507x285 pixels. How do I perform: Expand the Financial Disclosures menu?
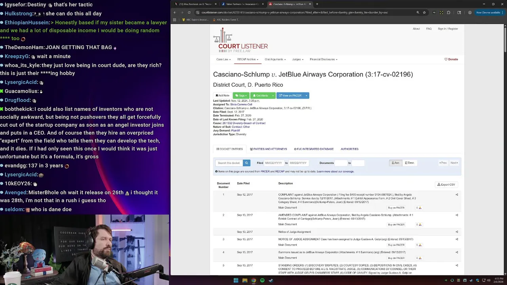(x=324, y=59)
